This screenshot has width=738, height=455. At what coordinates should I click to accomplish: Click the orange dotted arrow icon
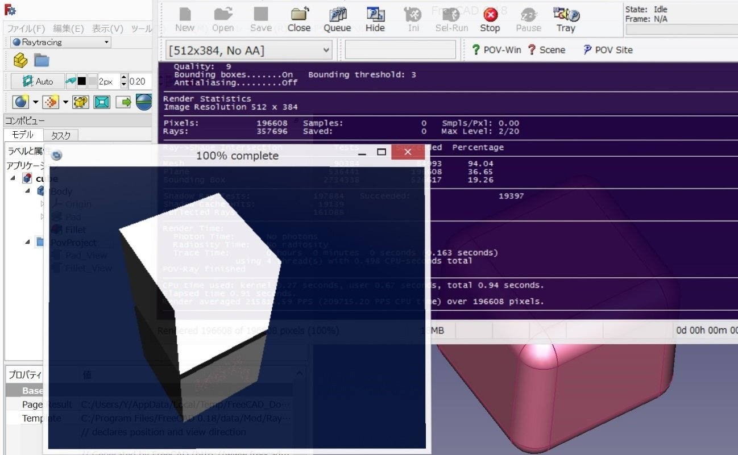tap(51, 102)
